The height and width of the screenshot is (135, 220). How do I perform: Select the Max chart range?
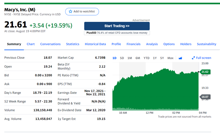171,58
